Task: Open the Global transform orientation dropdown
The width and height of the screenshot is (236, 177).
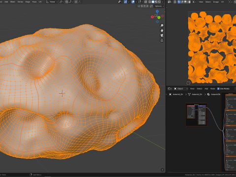Action: tap(52, 2)
